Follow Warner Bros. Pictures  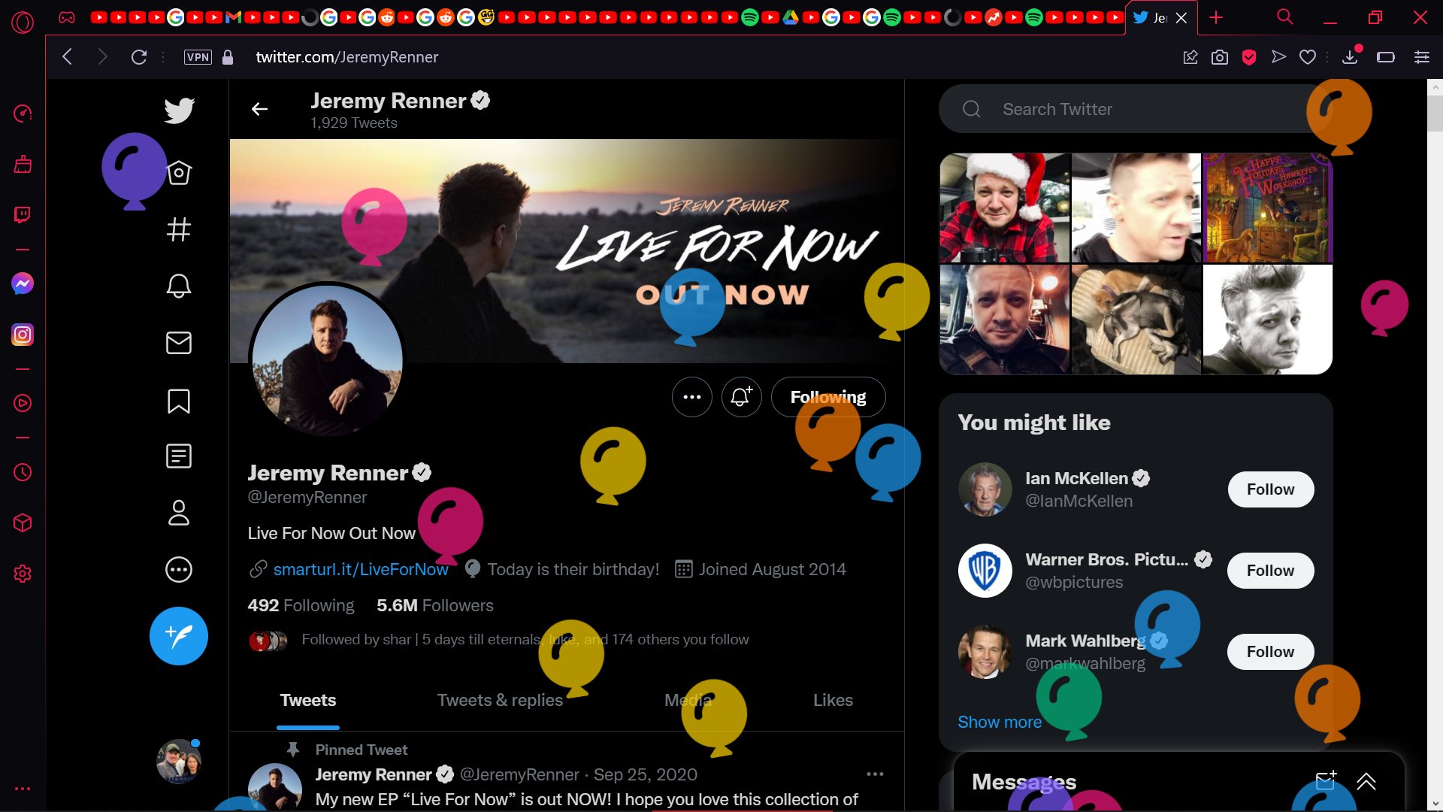coord(1271,571)
